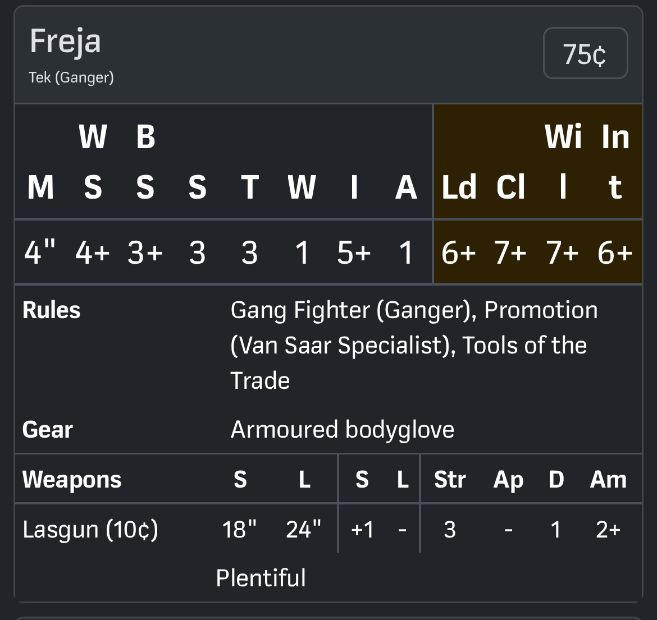
Task: Click the Plentiful weapon trait
Action: (x=261, y=578)
